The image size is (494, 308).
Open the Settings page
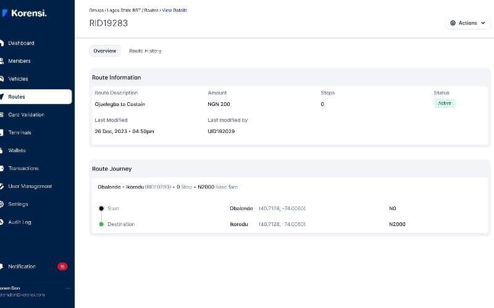18,205
